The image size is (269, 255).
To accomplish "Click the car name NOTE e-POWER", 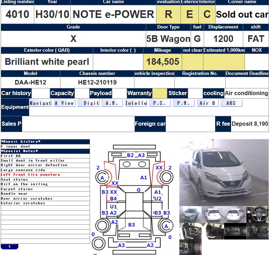I will (x=113, y=14).
